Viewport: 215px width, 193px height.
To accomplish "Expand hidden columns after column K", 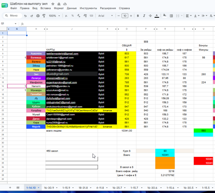I will pos(116,29).
